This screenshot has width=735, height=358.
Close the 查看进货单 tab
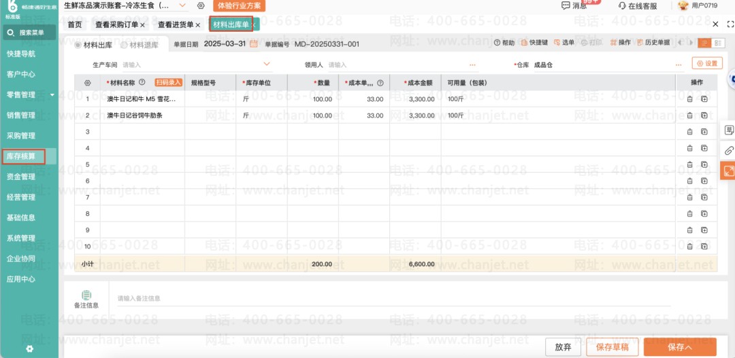(198, 25)
